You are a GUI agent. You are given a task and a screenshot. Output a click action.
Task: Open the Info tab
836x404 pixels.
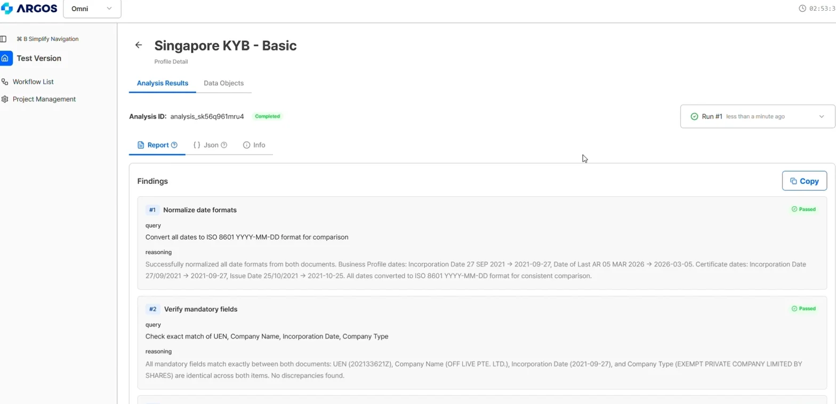tap(254, 145)
